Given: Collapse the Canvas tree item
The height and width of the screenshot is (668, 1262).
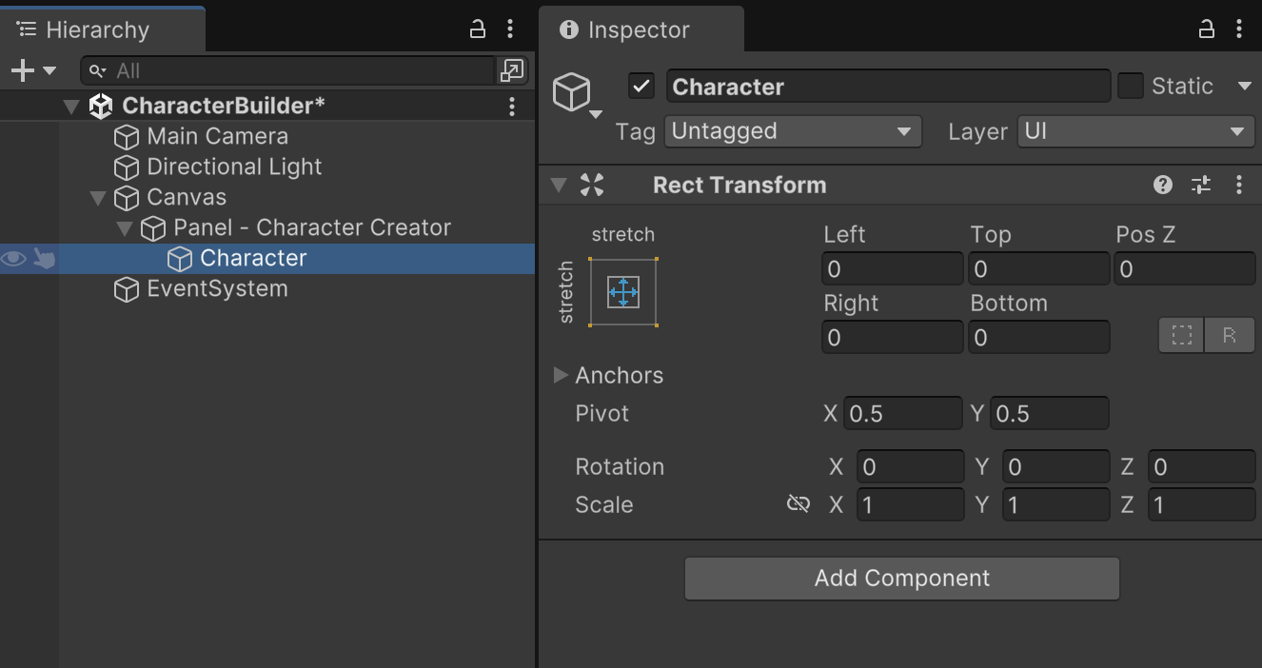Looking at the screenshot, I should [x=98, y=198].
